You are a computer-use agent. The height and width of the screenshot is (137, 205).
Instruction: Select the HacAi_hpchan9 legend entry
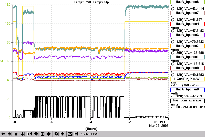[187, 68]
